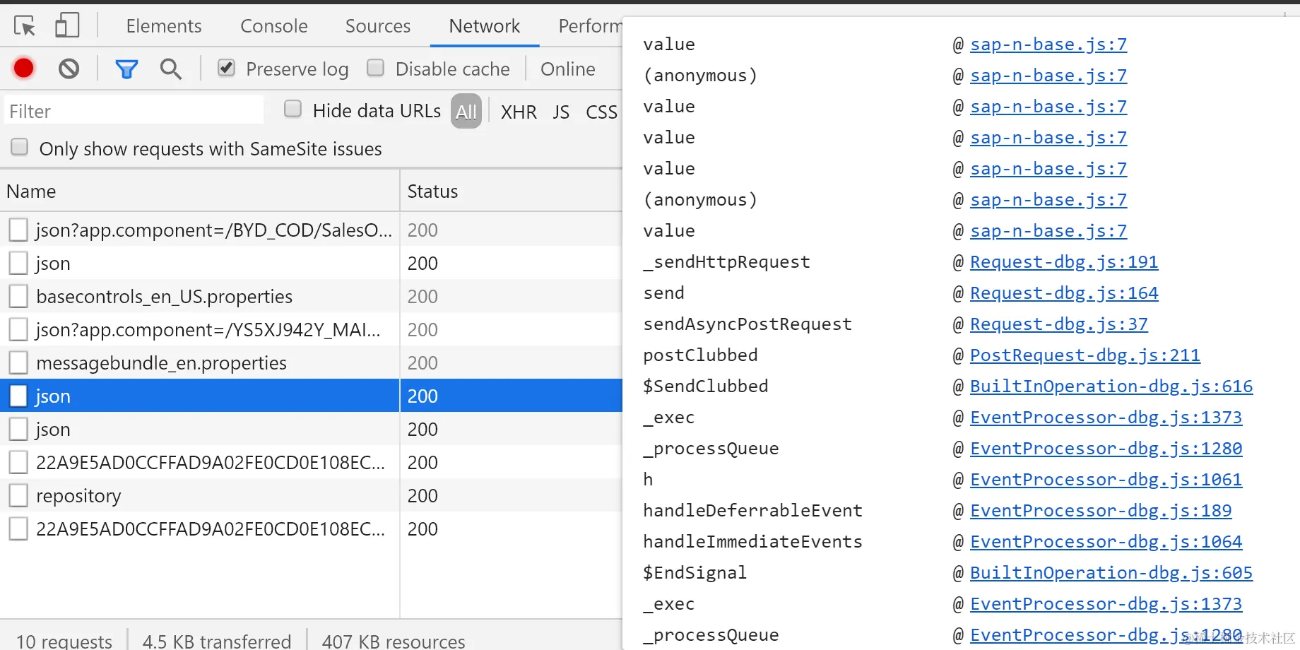Switch to the Elements tab

click(x=164, y=26)
